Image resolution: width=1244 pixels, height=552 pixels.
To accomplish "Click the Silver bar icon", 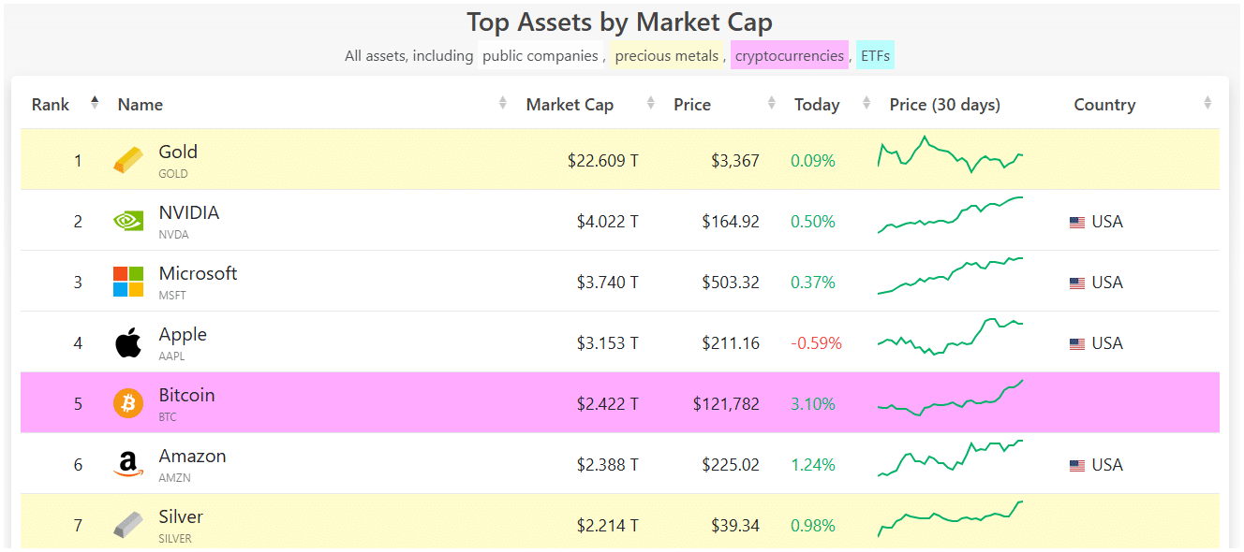I will (x=128, y=525).
